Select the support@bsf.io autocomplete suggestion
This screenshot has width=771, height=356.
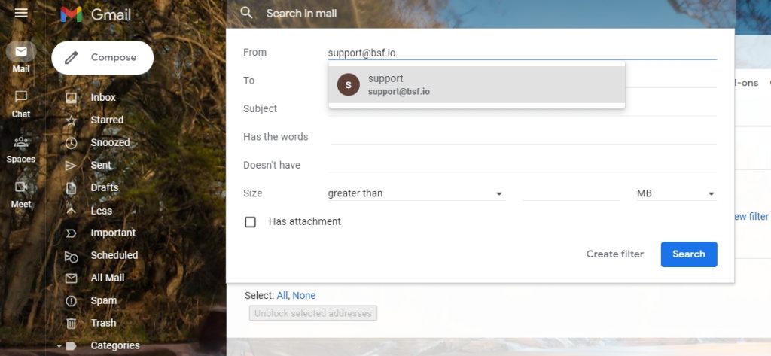pyautogui.click(x=476, y=84)
